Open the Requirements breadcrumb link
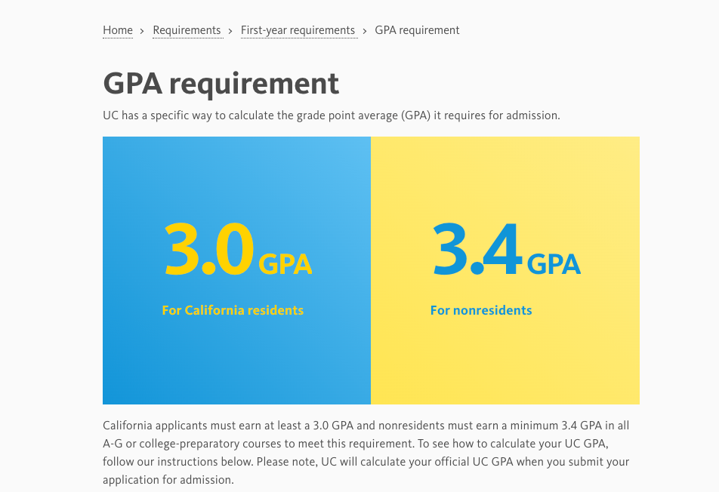 pyautogui.click(x=187, y=30)
